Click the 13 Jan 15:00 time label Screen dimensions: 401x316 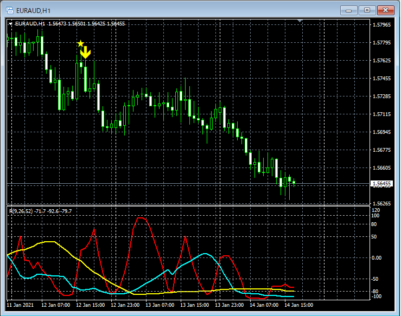(194, 304)
